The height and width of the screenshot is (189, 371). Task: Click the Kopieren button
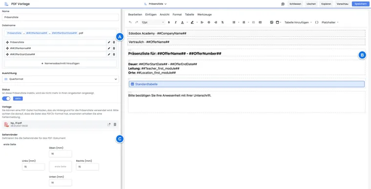[x=326, y=4]
